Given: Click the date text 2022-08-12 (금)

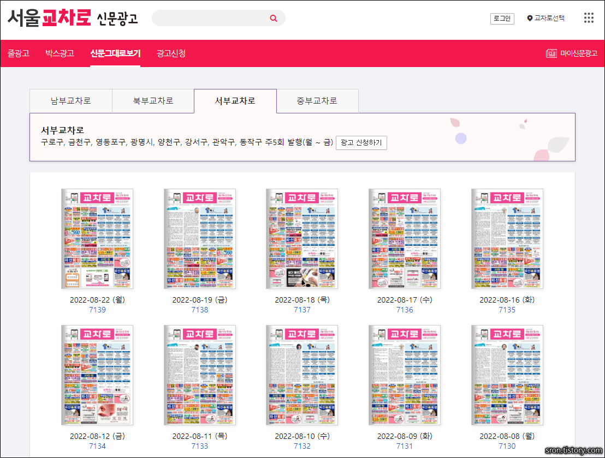Looking at the screenshot, I should tap(97, 436).
